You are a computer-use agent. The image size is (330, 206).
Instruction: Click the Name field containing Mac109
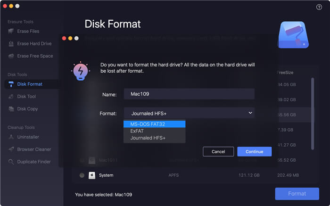pyautogui.click(x=189, y=94)
